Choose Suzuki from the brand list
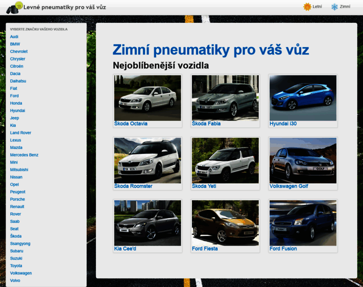Viewport: 363px width, 287px height. point(16,258)
